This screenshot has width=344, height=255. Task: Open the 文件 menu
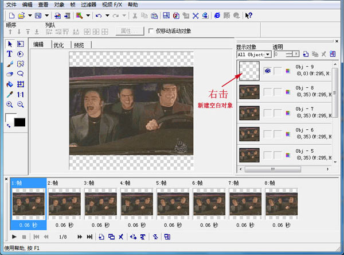point(11,5)
